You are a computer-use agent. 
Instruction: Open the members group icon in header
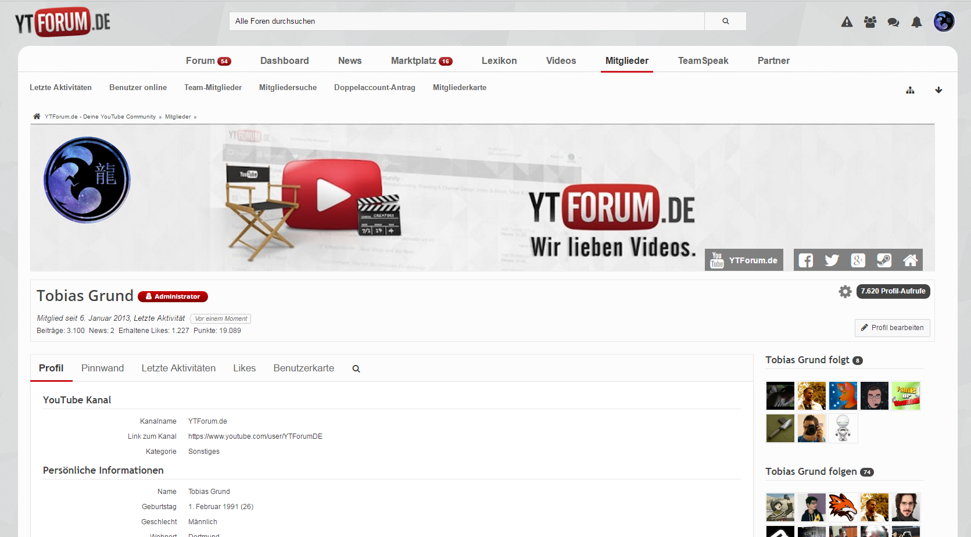(870, 22)
